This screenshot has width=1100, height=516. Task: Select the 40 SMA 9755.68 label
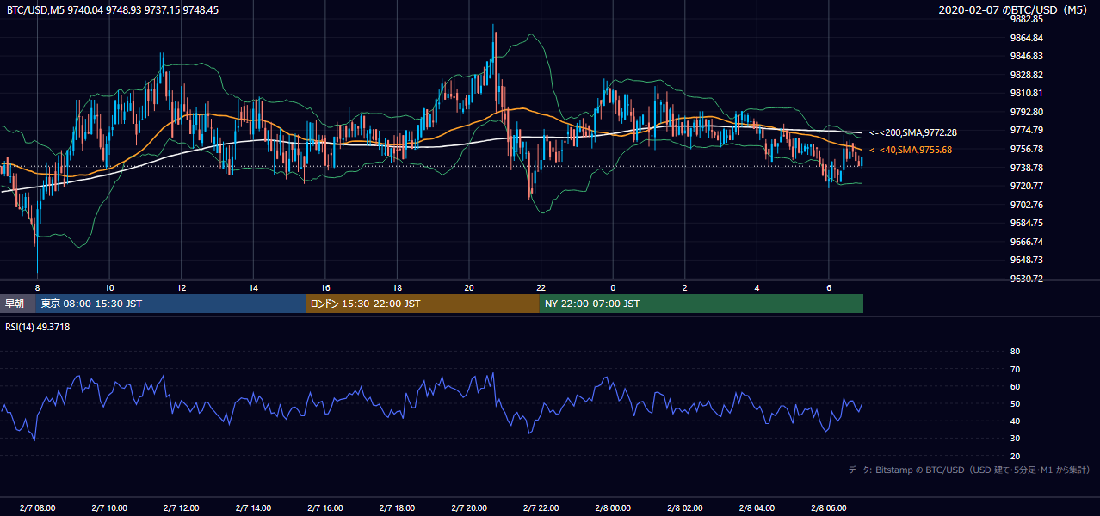point(911,150)
